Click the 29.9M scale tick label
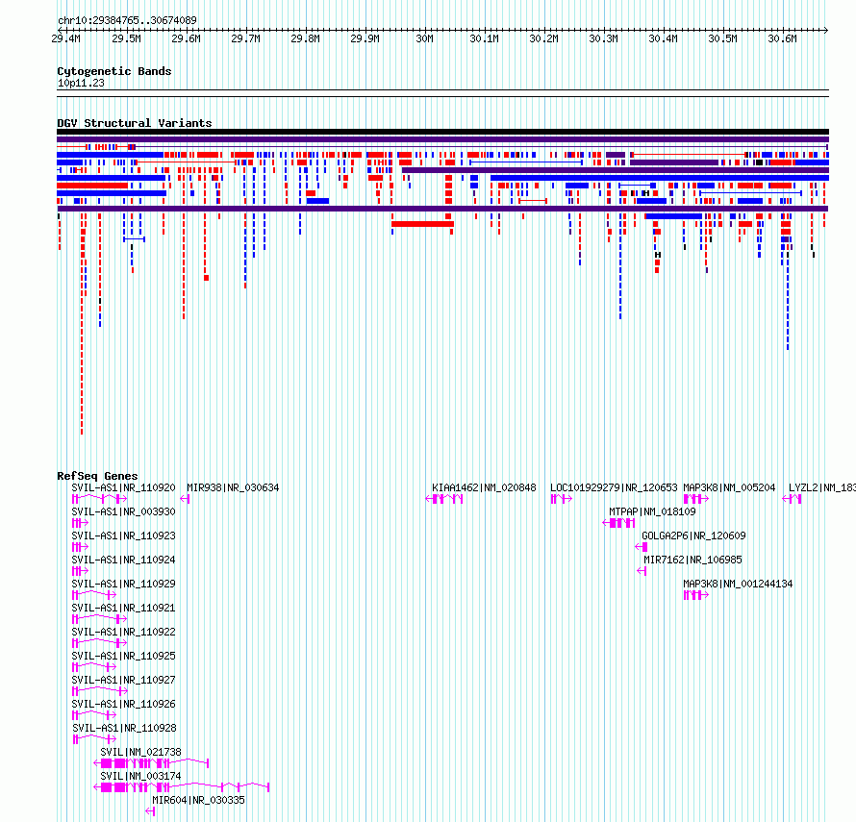 [365, 38]
